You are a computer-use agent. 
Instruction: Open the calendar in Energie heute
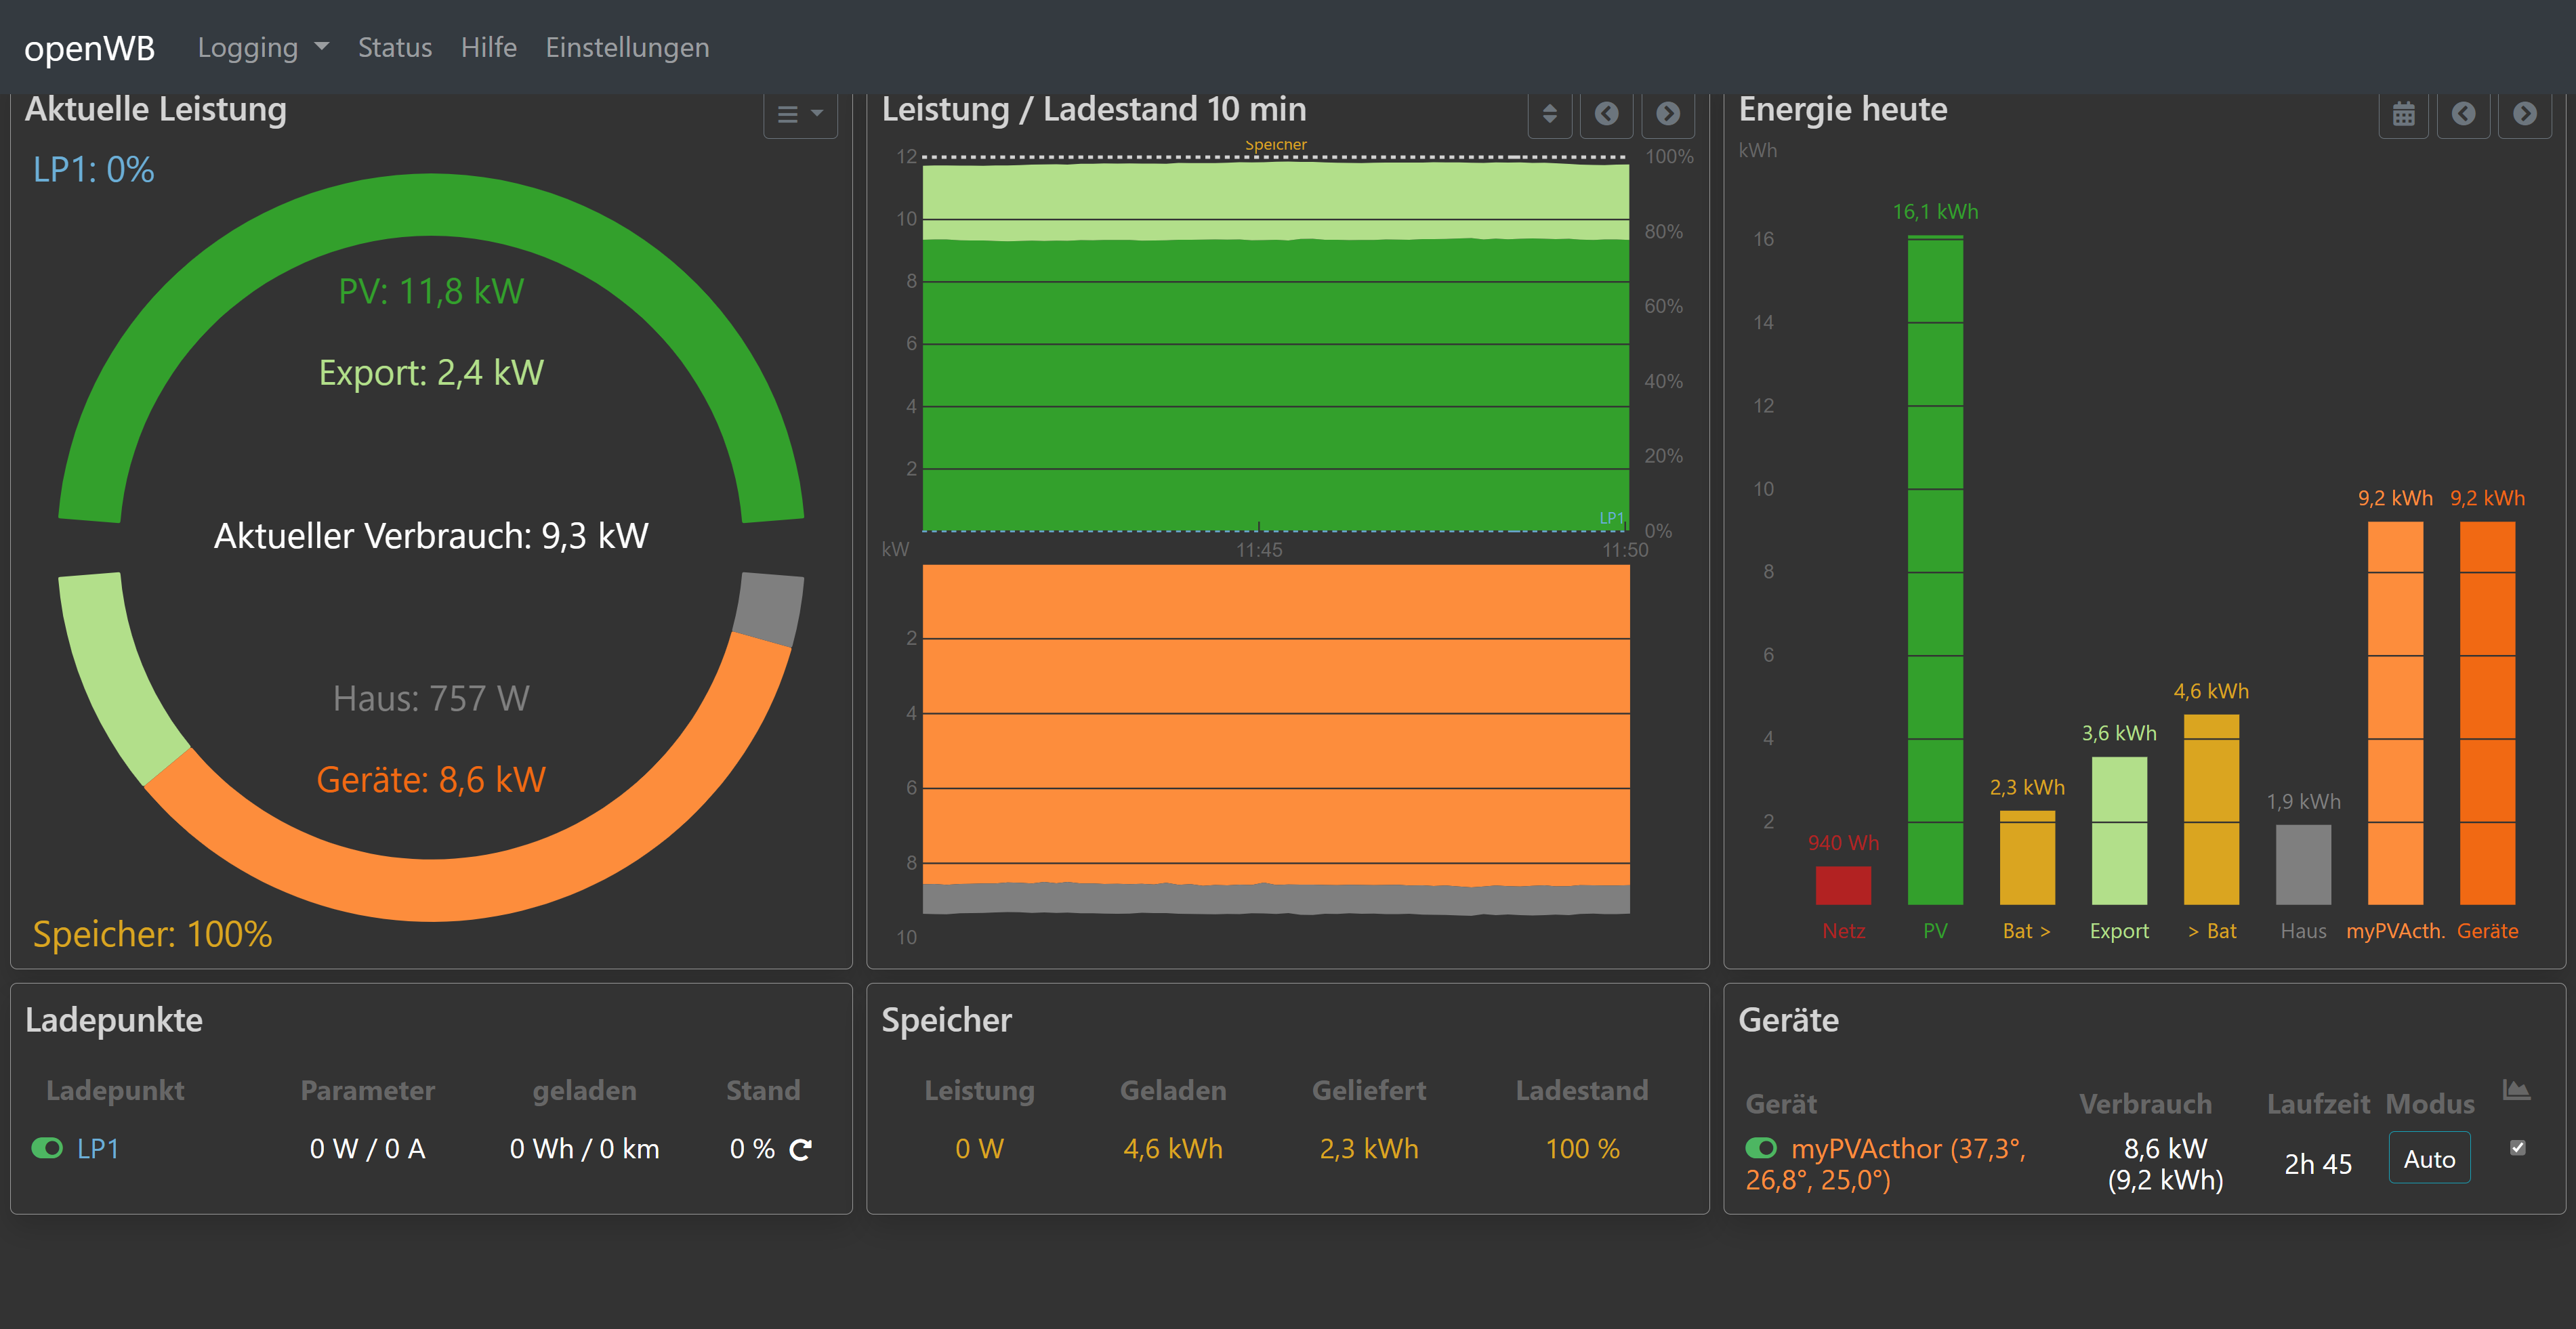2403,114
